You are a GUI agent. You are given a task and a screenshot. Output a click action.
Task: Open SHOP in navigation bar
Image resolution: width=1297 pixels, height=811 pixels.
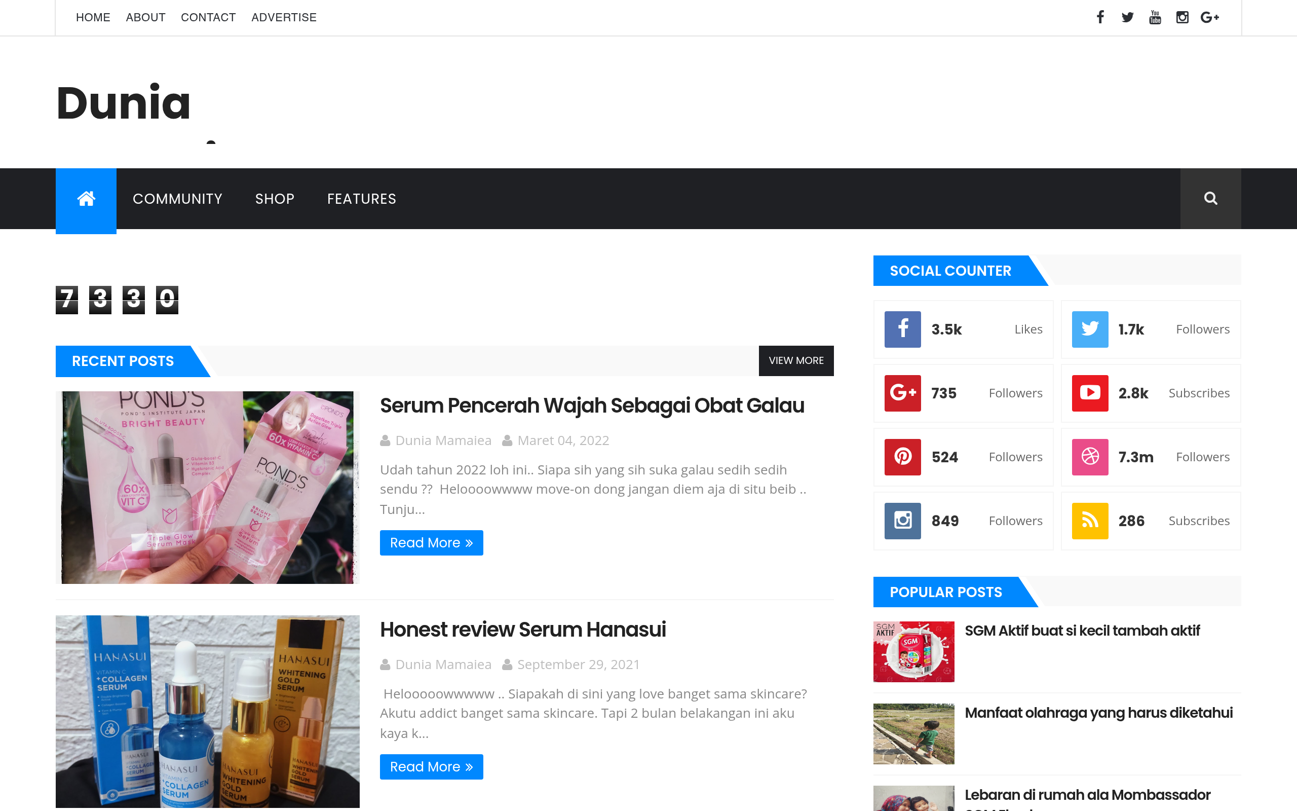(275, 199)
